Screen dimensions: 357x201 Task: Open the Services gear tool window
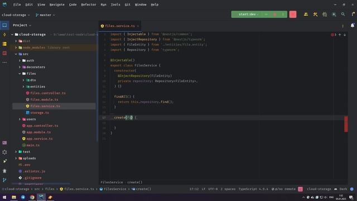pos(4,152)
